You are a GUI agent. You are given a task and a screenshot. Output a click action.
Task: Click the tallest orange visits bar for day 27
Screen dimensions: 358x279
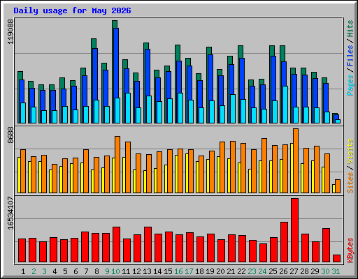[x=296, y=160]
